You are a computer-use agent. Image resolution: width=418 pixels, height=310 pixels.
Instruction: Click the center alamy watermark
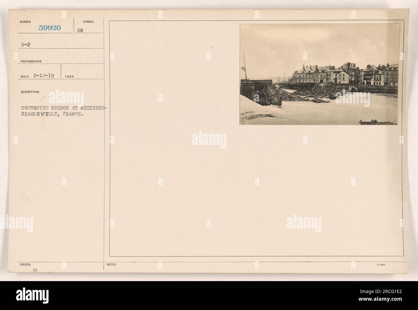(209, 140)
